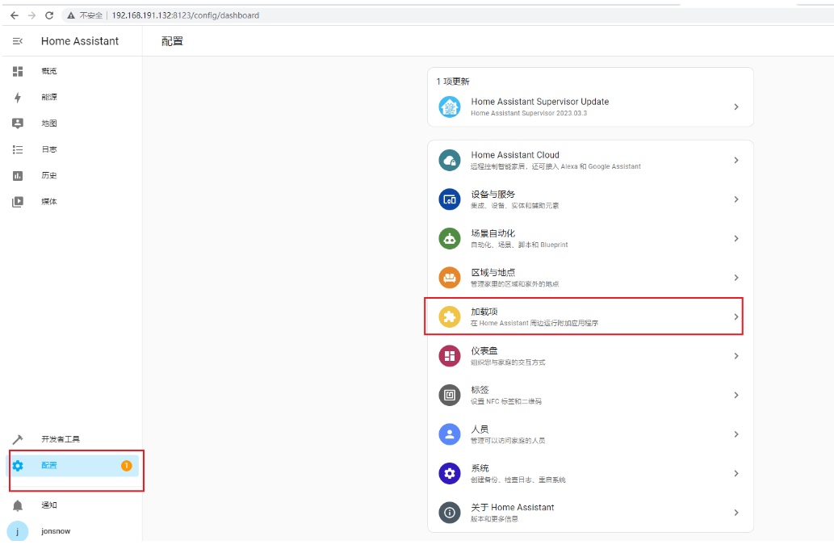Open the Home Assistant Cloud title
The height and width of the screenshot is (553, 834).
515,155
